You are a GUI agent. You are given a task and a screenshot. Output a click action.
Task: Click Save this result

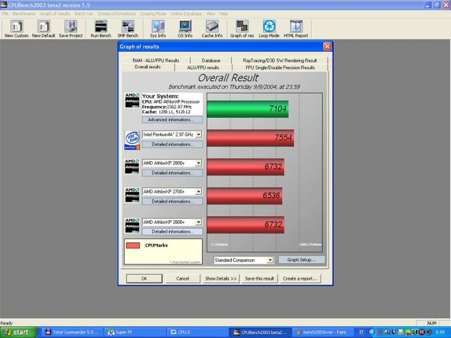tap(260, 278)
